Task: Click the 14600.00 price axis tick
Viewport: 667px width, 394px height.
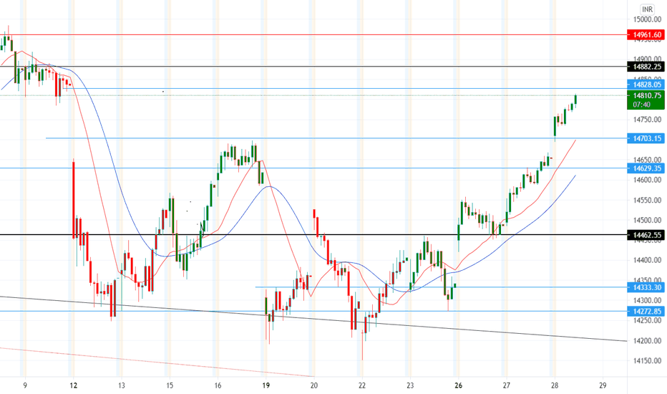Action: click(x=647, y=181)
